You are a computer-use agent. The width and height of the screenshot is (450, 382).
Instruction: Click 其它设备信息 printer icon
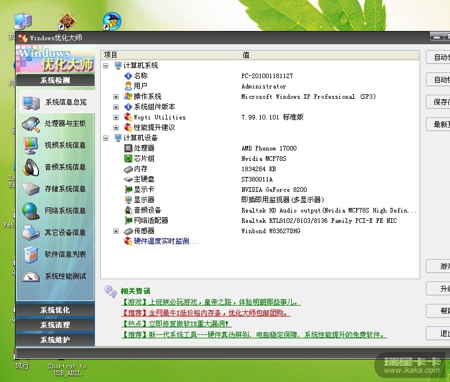(31, 233)
